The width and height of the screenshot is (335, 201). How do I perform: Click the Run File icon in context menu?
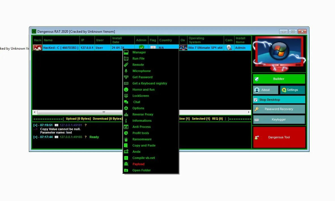click(126, 58)
